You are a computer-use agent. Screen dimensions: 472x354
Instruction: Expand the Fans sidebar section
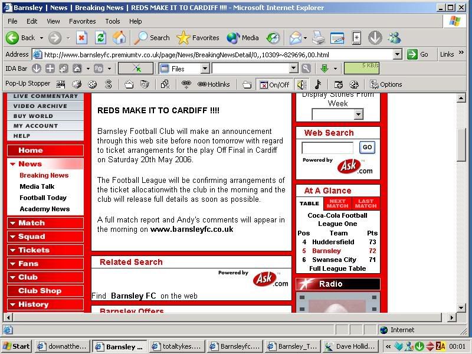click(45, 264)
